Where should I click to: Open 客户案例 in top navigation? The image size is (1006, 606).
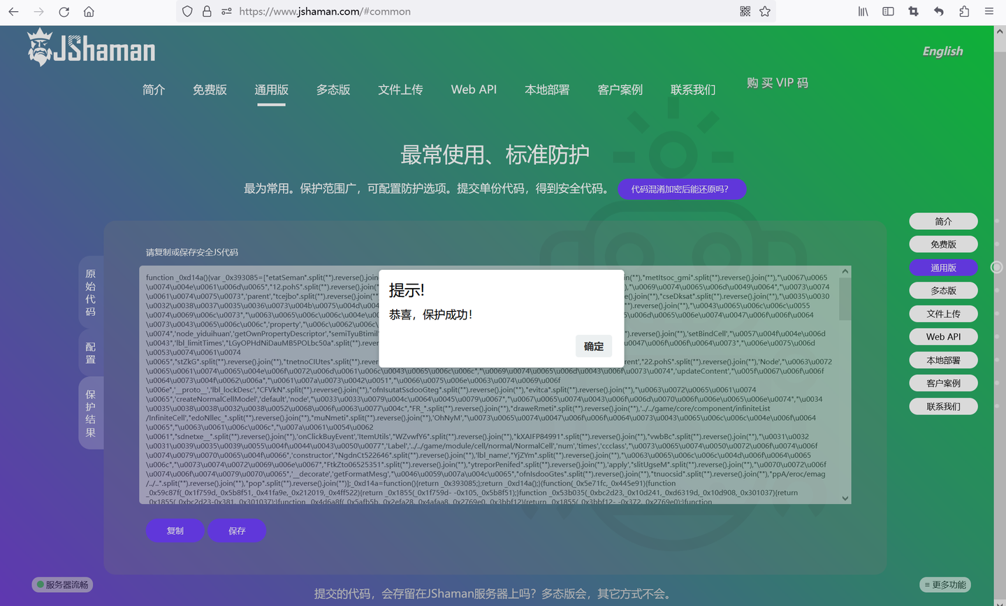(620, 89)
